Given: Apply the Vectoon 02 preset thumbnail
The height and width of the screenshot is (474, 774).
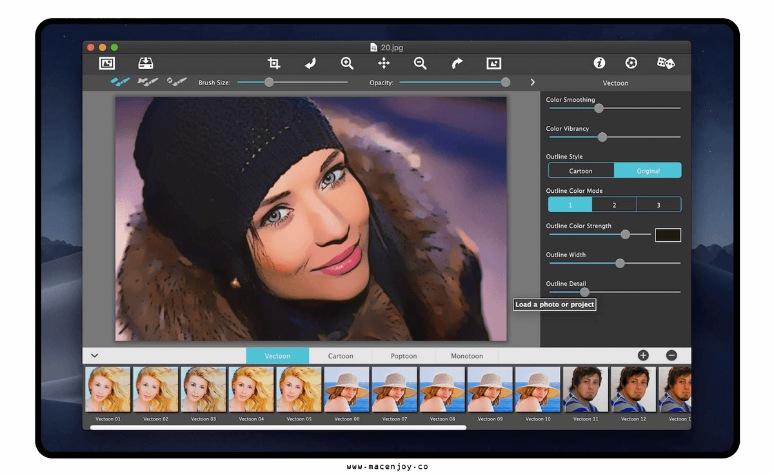Looking at the screenshot, I should (x=156, y=390).
